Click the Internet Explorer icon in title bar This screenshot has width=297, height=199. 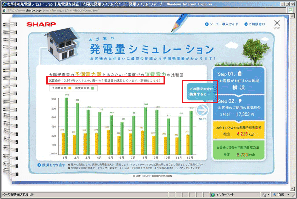tap(4, 4)
